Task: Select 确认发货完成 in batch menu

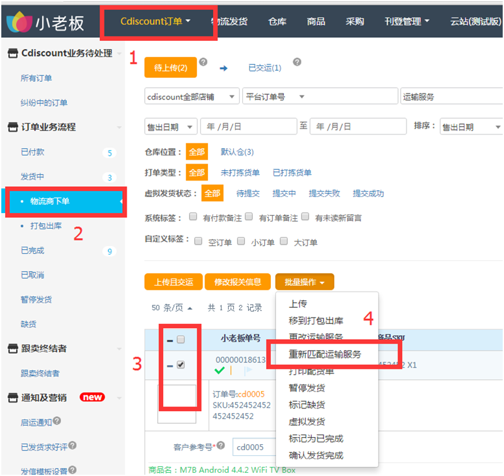Action: pos(316,455)
